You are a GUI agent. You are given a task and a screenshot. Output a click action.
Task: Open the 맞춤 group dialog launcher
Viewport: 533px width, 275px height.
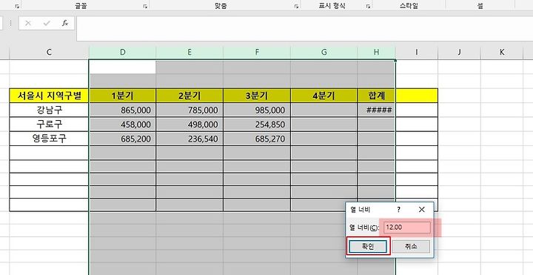[296, 6]
